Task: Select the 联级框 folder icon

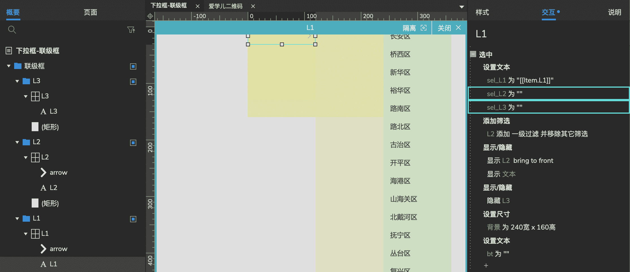Action: tap(18, 66)
